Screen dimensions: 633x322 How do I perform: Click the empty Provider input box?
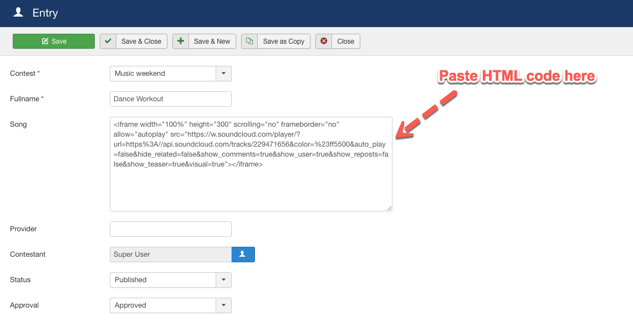pyautogui.click(x=170, y=228)
